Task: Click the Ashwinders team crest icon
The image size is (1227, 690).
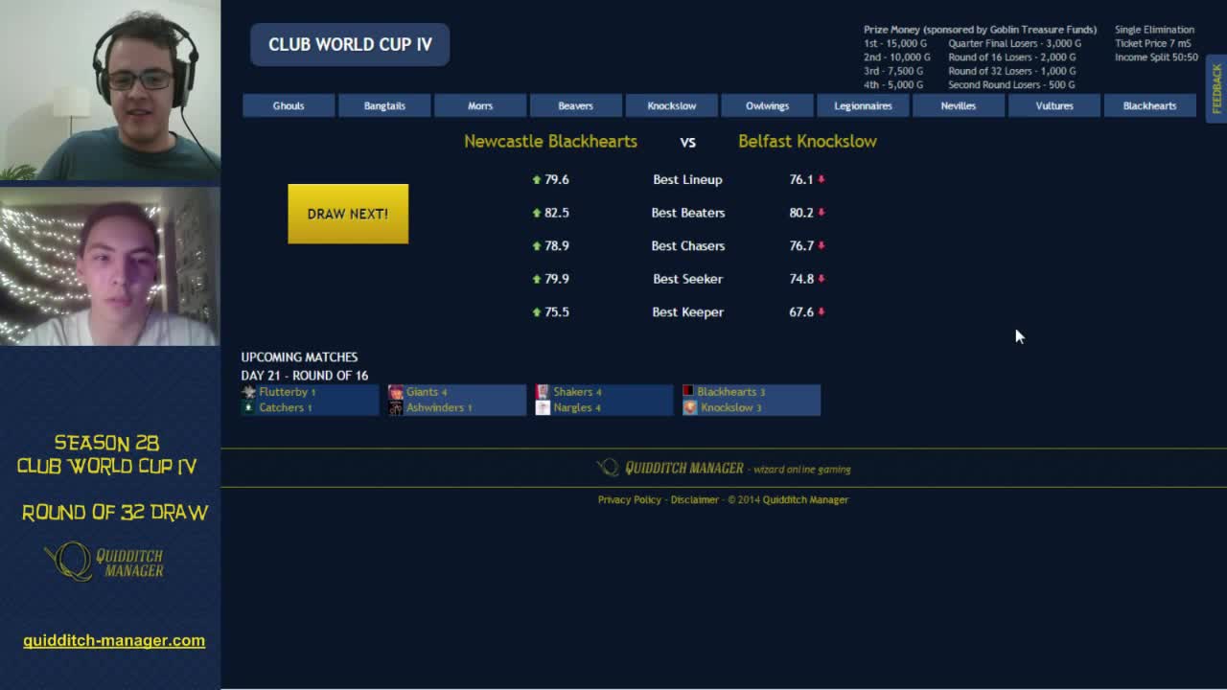Action: (396, 407)
